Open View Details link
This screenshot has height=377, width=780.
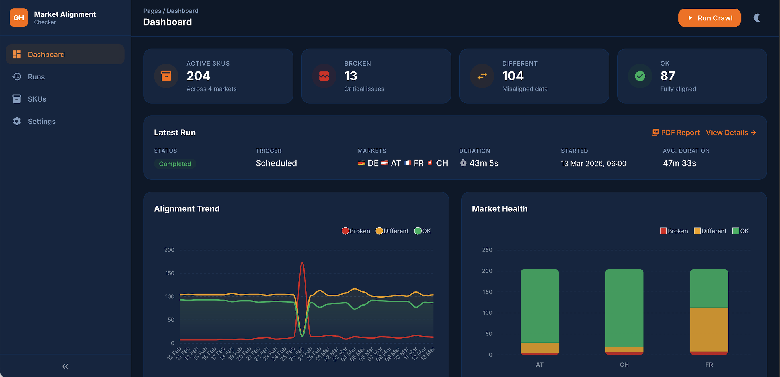click(x=731, y=132)
